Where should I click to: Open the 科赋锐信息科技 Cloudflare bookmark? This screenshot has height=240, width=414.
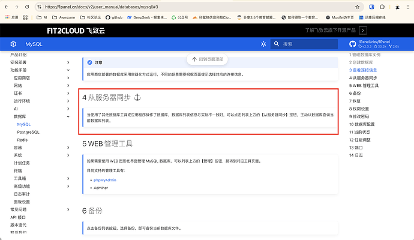coord(212,17)
